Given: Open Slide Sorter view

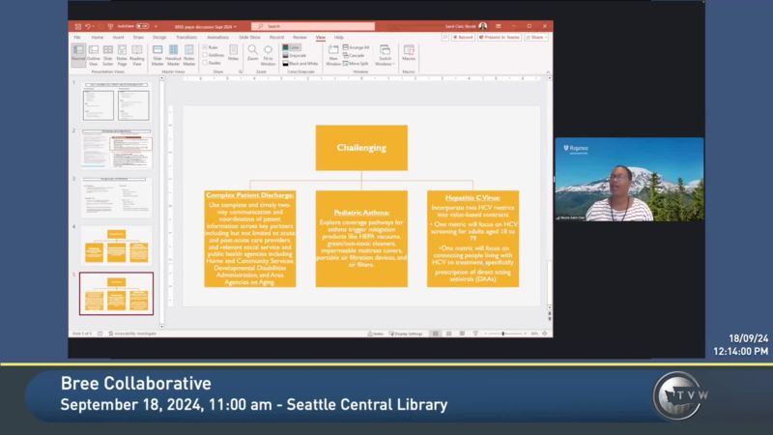Looking at the screenshot, I should click(x=108, y=53).
